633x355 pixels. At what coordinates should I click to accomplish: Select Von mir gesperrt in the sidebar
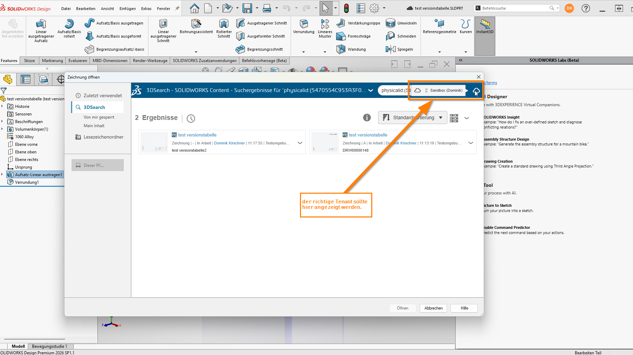pos(99,117)
